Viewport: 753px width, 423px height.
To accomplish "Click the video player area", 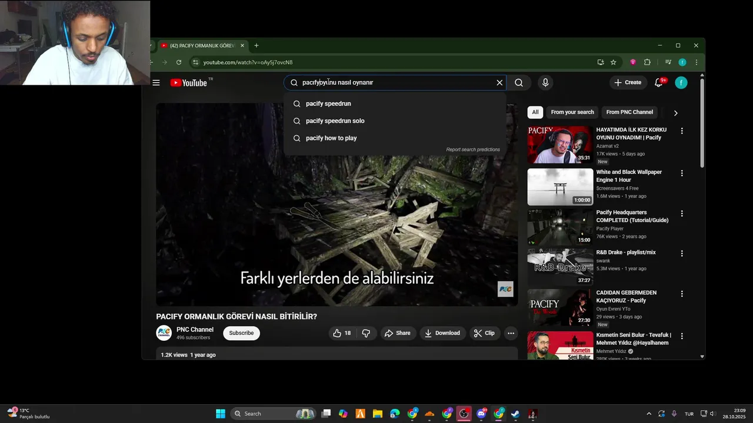I will tap(336, 204).
